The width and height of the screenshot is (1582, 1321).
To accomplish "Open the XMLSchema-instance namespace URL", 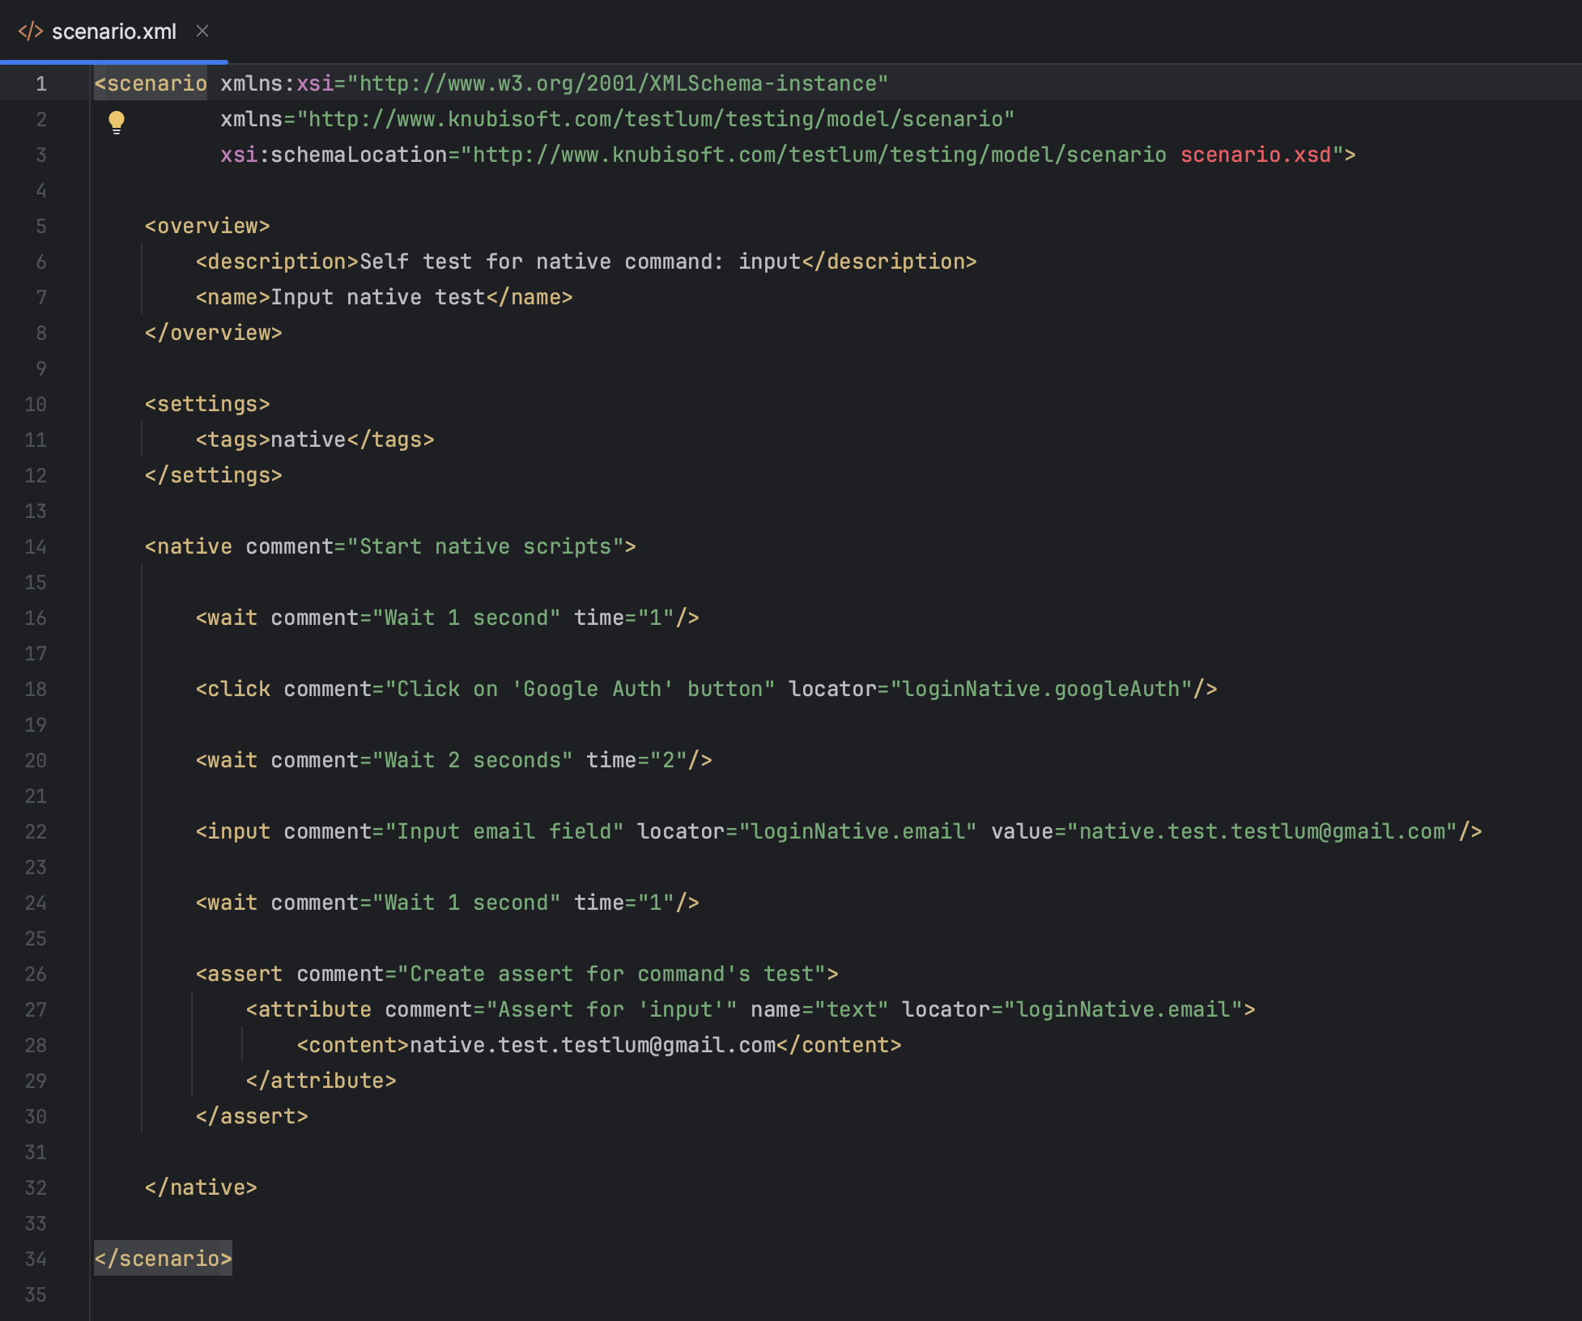I will coord(619,83).
